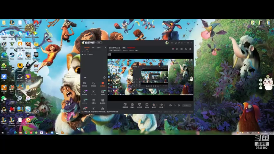Open the WeChat desktop shortcut

click(x=4, y=99)
